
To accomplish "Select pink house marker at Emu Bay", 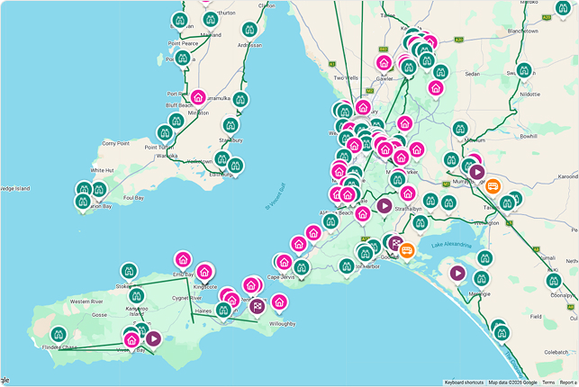I will 183,260.
